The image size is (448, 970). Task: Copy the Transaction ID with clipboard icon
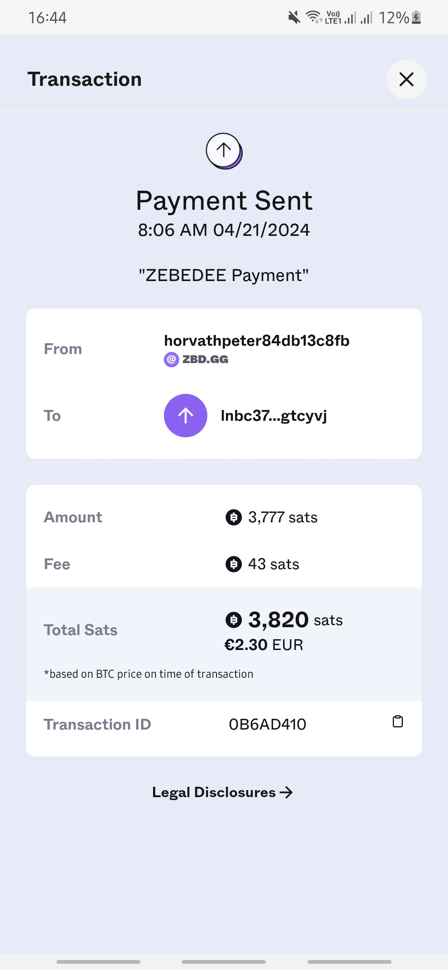click(x=398, y=722)
